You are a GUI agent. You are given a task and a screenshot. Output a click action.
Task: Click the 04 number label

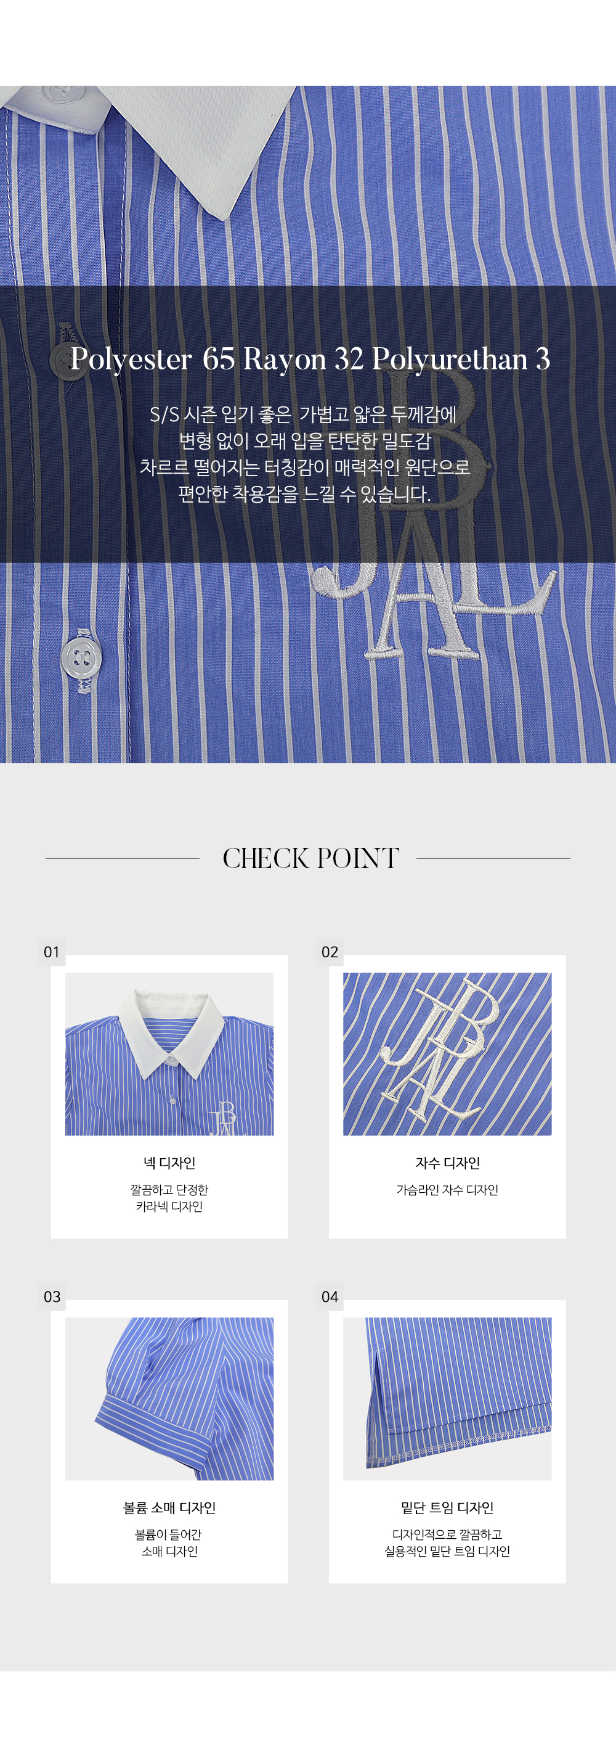(x=330, y=1297)
